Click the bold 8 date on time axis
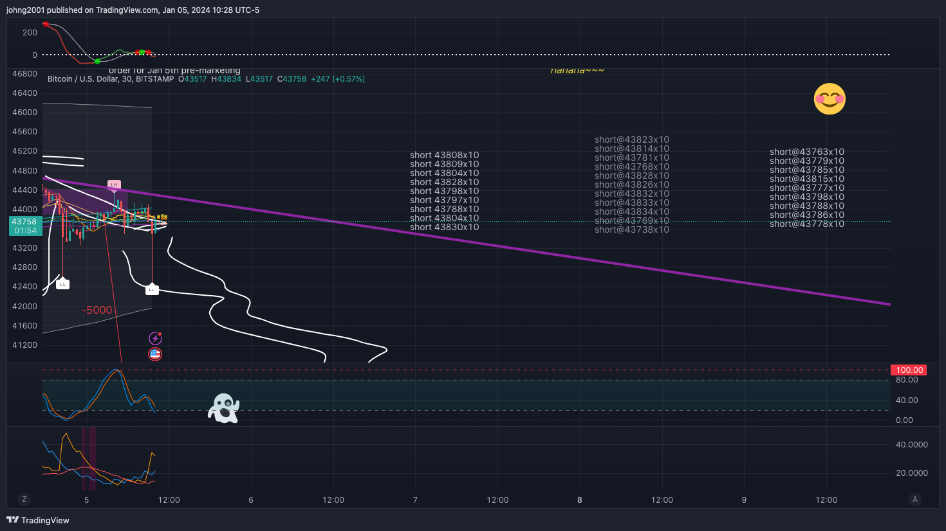The image size is (946, 531). (x=580, y=500)
